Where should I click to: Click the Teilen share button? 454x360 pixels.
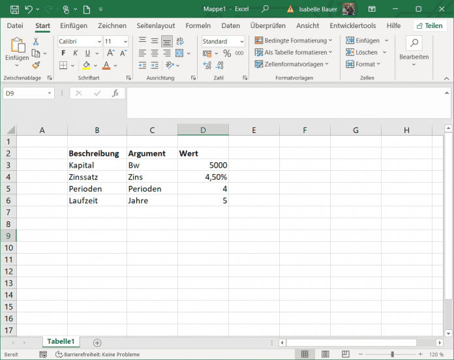coord(429,25)
